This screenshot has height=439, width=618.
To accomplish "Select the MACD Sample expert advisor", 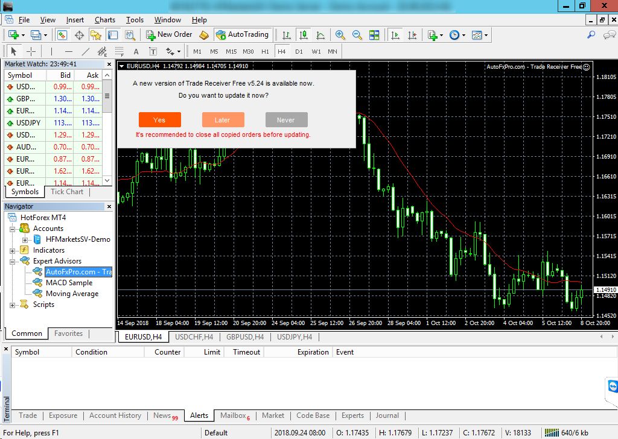I will coord(69,283).
